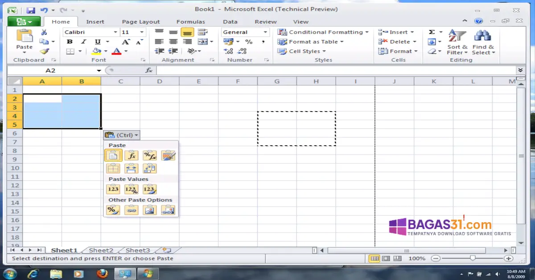
Task: Select the Paste Link option
Action: (x=131, y=210)
